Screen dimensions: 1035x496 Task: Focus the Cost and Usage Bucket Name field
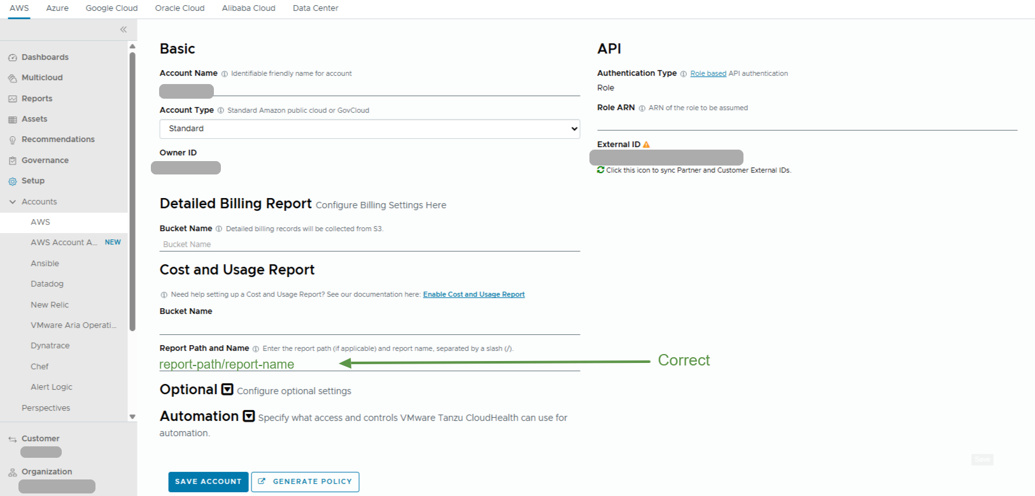(370, 327)
